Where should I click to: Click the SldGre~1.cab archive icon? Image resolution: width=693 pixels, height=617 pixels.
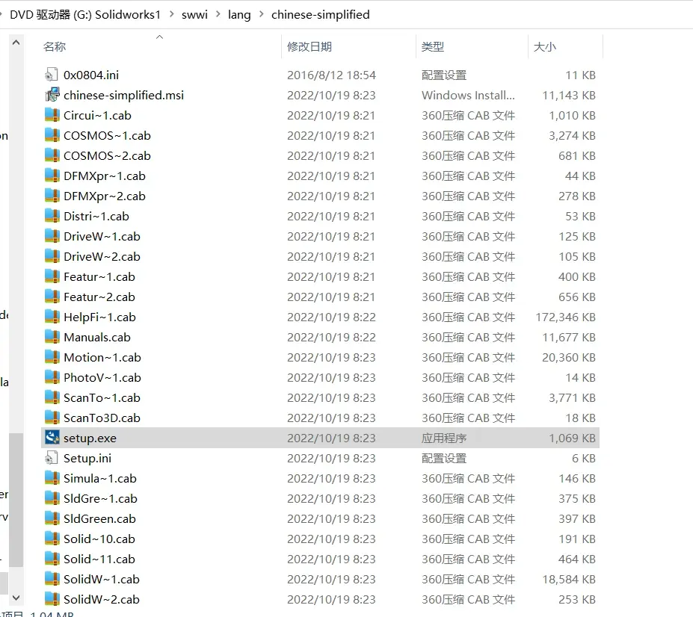(x=52, y=498)
